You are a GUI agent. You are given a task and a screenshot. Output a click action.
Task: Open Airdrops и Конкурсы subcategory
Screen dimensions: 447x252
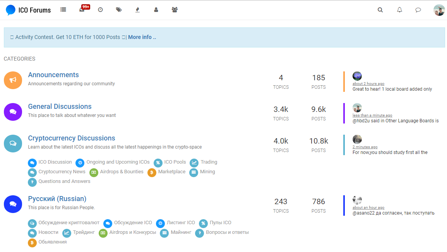pos(133,232)
